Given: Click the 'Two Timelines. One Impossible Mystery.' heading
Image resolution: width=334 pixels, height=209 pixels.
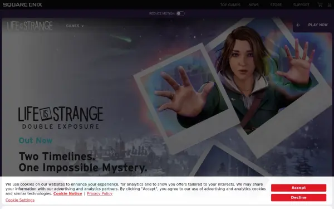Looking at the screenshot, I should pyautogui.click(x=83, y=162).
